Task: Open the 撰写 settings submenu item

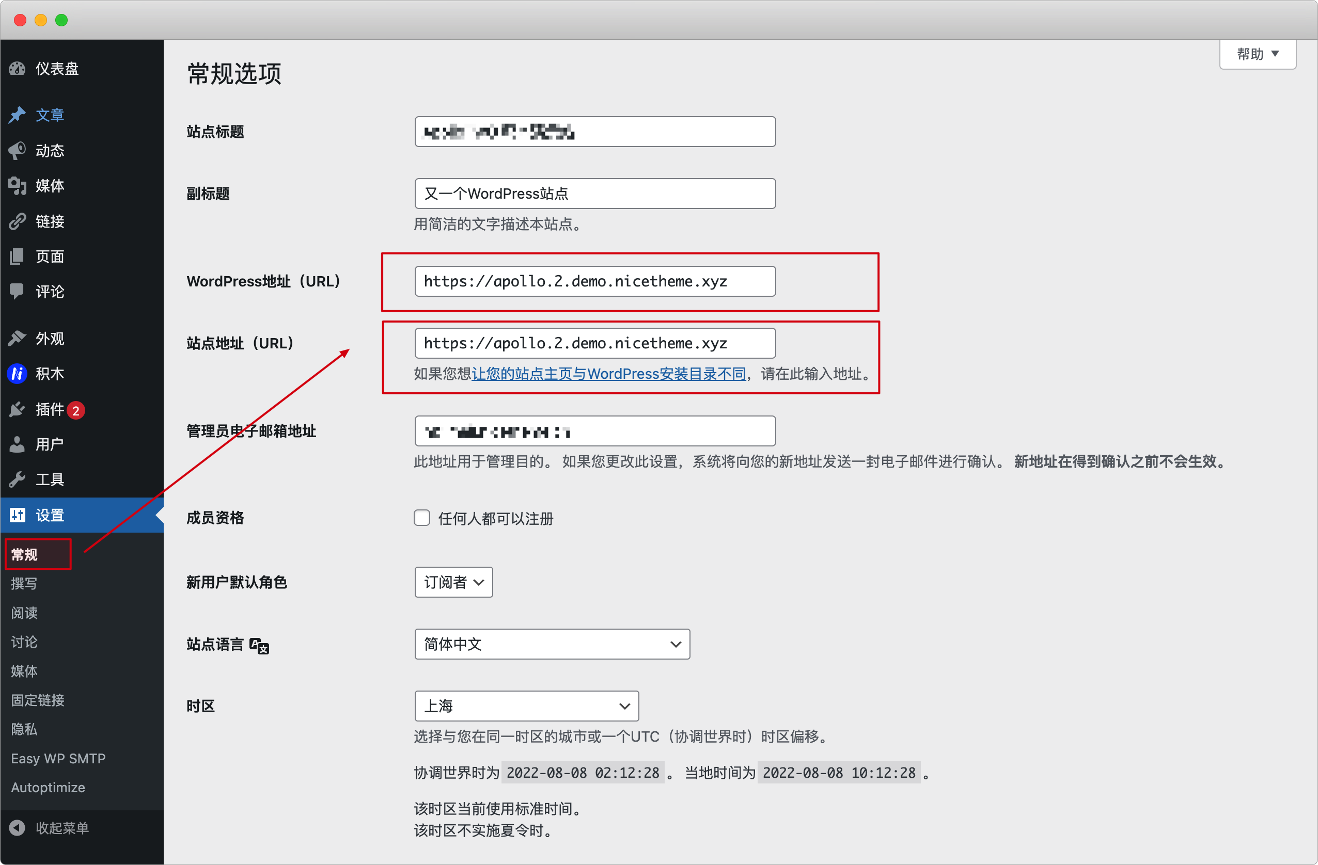Action: coord(24,583)
